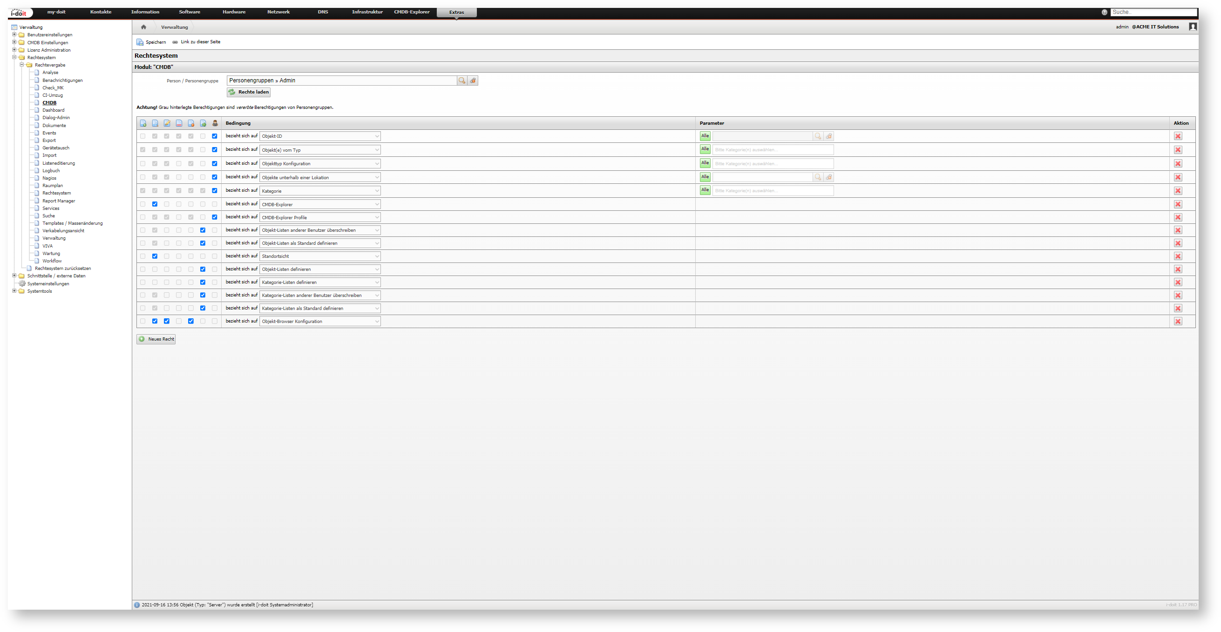
Task: Click the detach icon beside Personengruppe field
Action: [473, 81]
